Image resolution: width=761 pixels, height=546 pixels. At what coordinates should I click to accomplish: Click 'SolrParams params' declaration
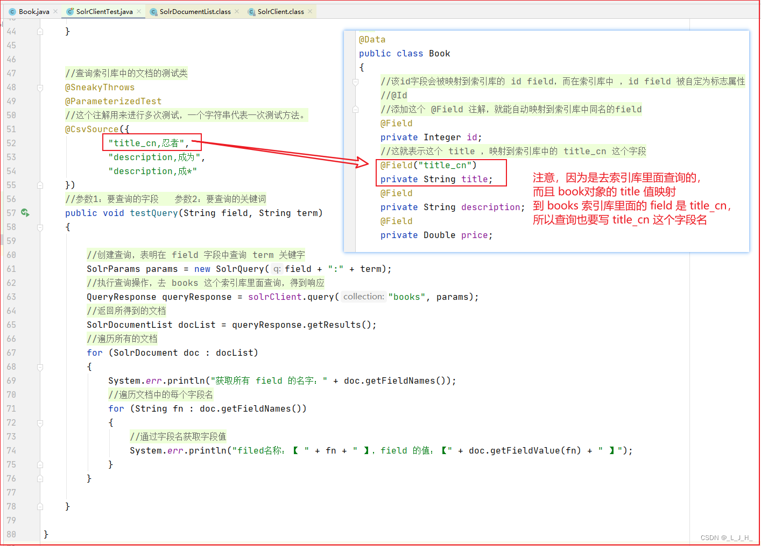tap(132, 269)
